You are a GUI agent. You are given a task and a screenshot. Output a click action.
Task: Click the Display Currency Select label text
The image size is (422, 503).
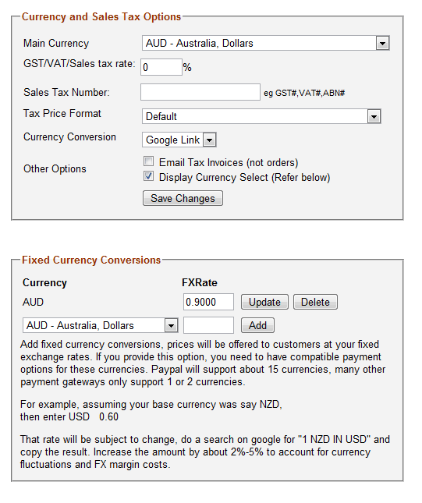[x=244, y=177]
